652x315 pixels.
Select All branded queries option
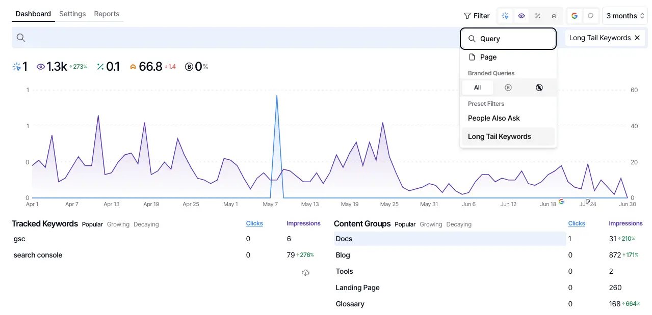(x=477, y=87)
